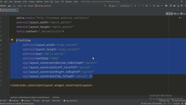This screenshot has width=186, height=105.
Task: Click the src breadcrumb in navigation bar
Action: pyautogui.click(x=14, y=6)
